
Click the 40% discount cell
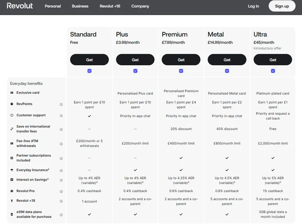coord(227,129)
